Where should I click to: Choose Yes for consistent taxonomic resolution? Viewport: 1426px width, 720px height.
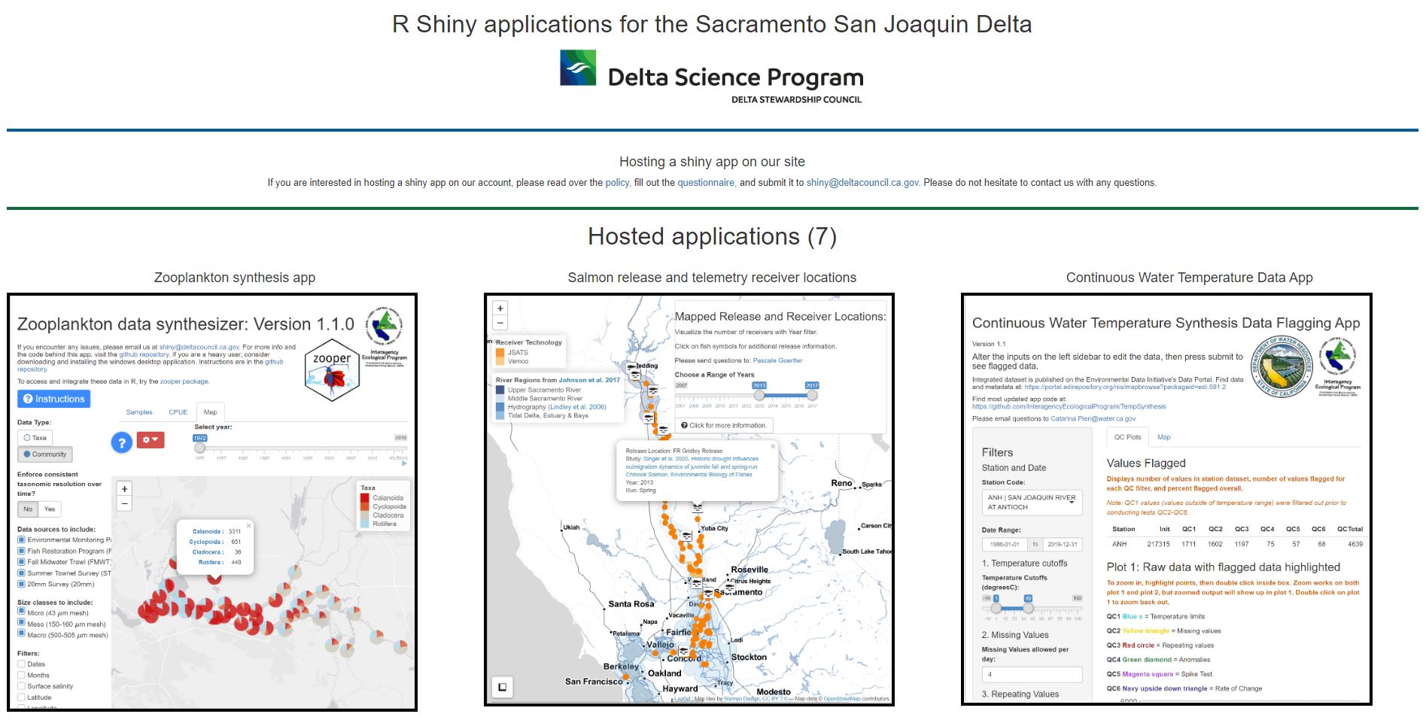[x=50, y=509]
